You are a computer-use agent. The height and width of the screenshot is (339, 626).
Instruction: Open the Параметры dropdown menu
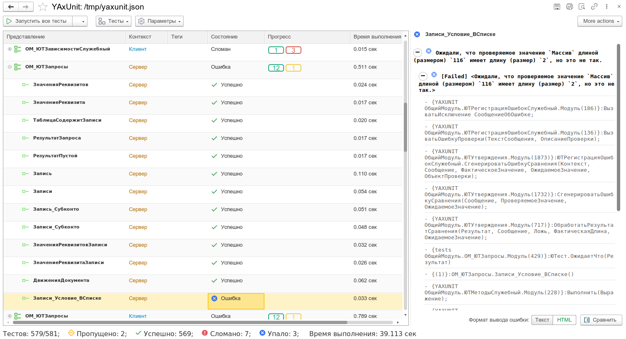click(x=159, y=21)
